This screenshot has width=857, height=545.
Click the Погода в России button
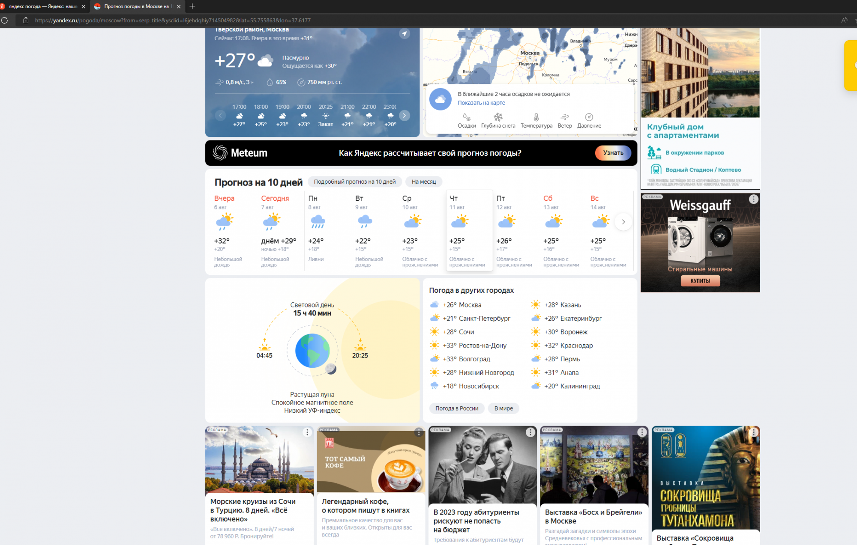coord(456,408)
